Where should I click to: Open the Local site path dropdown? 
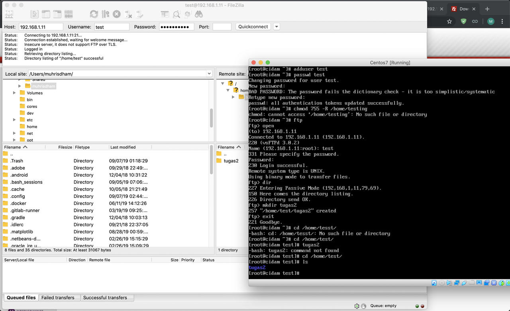pyautogui.click(x=209, y=73)
